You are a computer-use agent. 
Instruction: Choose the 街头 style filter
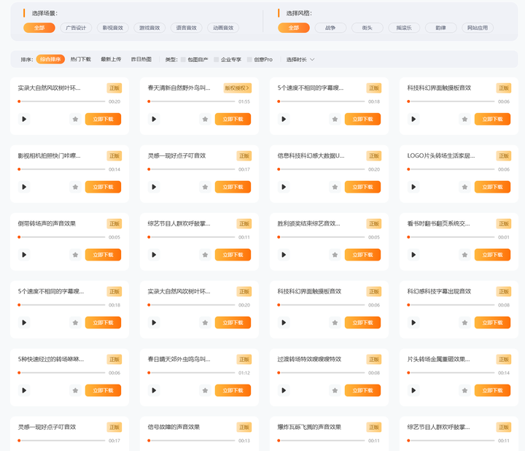pyautogui.click(x=367, y=28)
